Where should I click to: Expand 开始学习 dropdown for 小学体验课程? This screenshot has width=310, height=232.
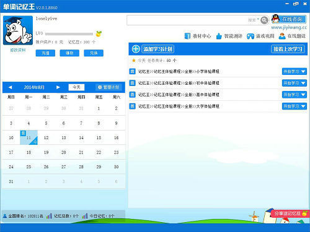303,72
